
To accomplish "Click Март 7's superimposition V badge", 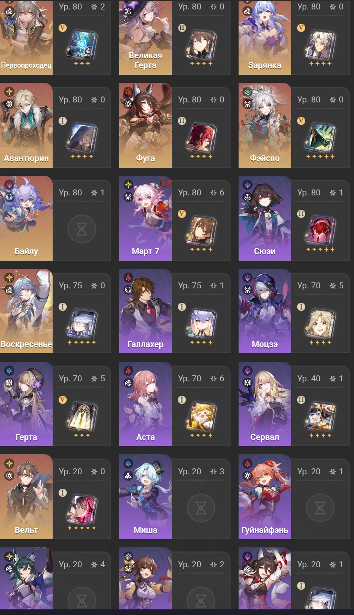I will (182, 214).
